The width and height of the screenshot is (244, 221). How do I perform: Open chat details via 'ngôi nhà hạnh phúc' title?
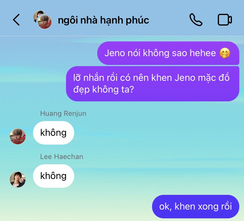pyautogui.click(x=103, y=20)
